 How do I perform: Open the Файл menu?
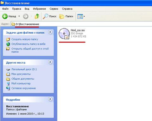pos(5,9)
